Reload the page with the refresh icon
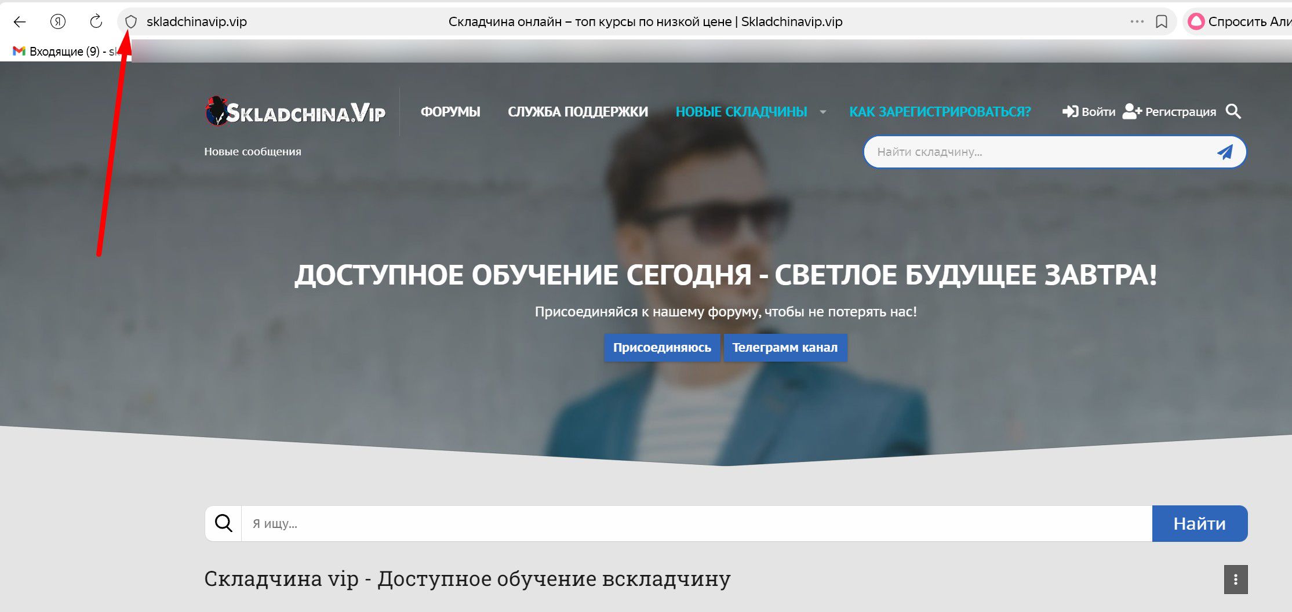1292x612 pixels. point(96,22)
